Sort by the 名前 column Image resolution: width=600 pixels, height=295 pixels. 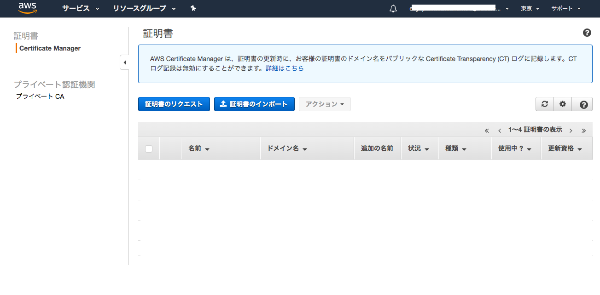coord(199,148)
